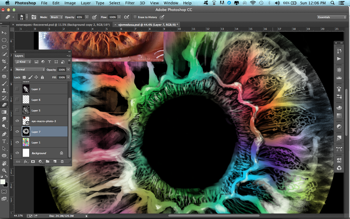Viewport: 350px width, 219px height.
Task: Hide the Background layer
Action: tap(17, 153)
